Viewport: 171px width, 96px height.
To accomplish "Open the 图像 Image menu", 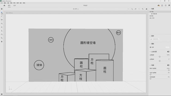I will tap(11, 3).
